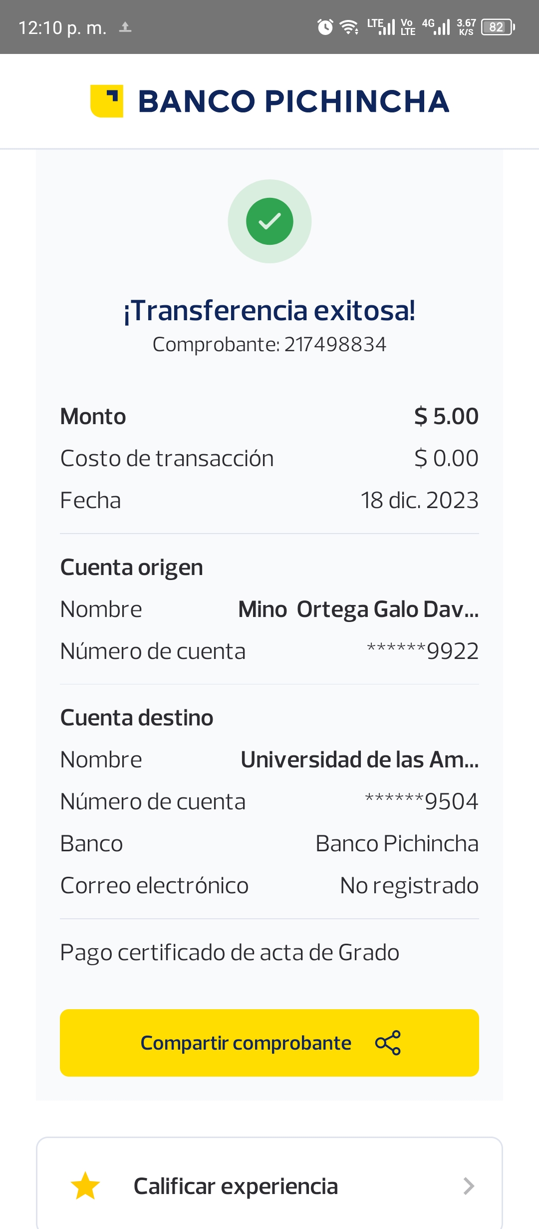Open the Calificar experiencia chevron arrow
Viewport: 539px width, 1229px height.
pos(468,1186)
